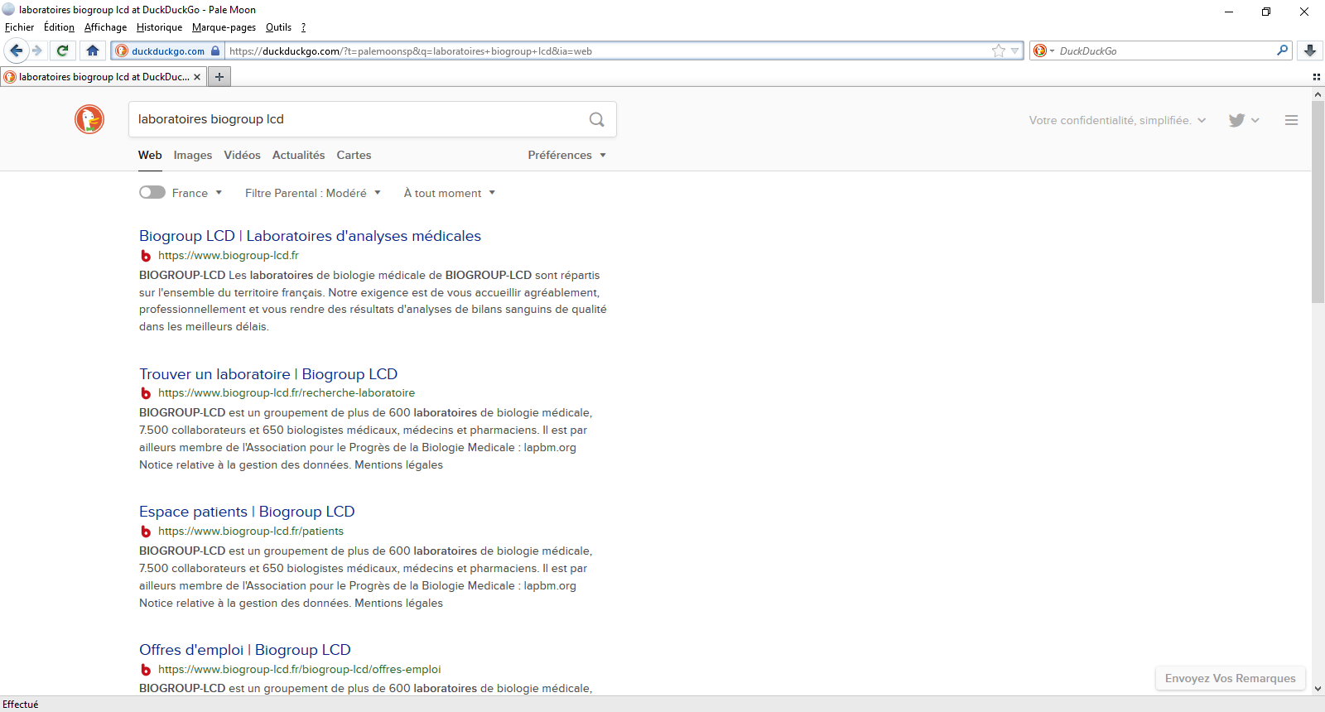Click favicon beside offres-emploi result URL
The width and height of the screenshot is (1325, 712).
point(146,670)
